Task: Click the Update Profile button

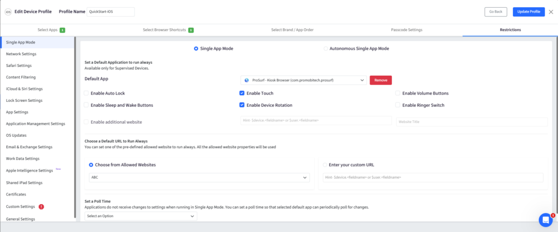Action: [529, 12]
